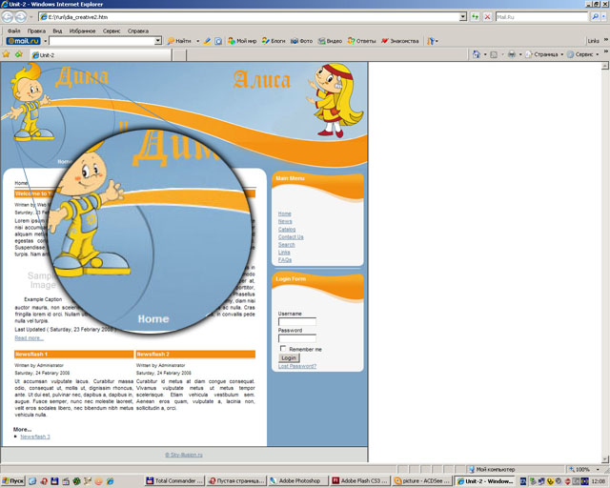The height and width of the screenshot is (488, 610).
Task: Click the popup blocker toolbar icon
Action: pyautogui.click(x=218, y=41)
